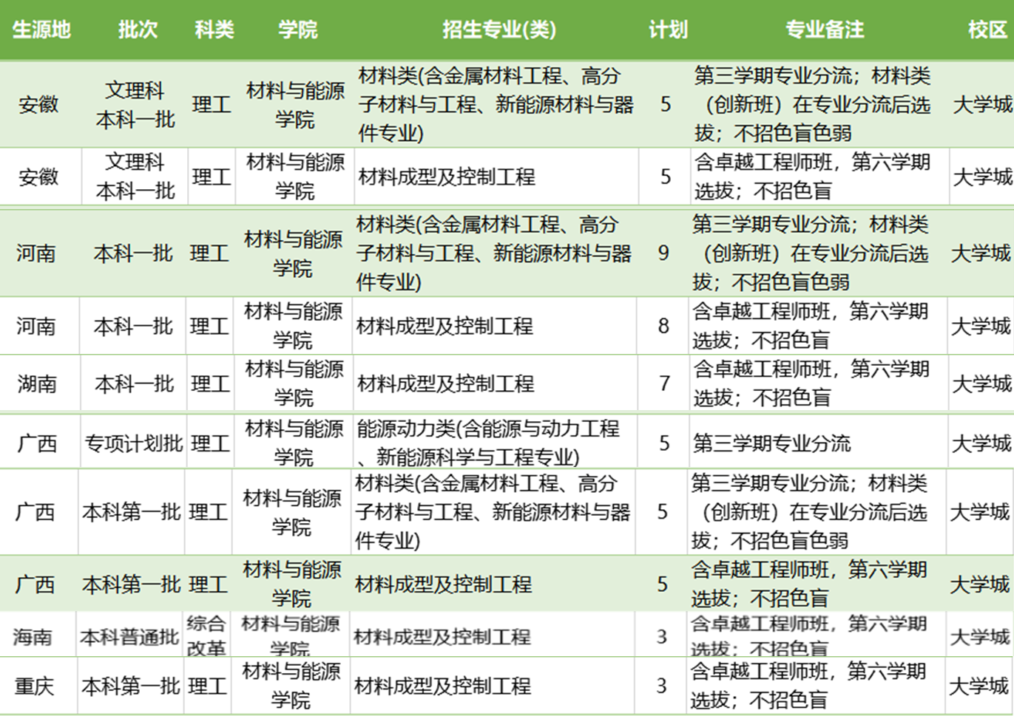
Task: Select the 校区 column header
Action: coord(987,30)
